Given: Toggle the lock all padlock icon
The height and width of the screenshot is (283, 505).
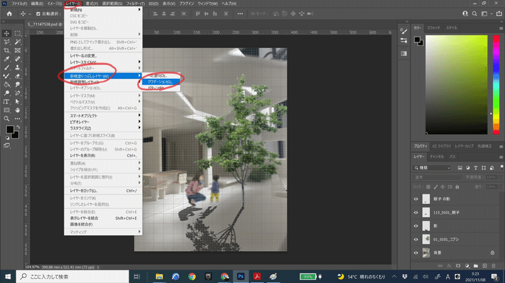Looking at the screenshot, I should click(x=457, y=187).
